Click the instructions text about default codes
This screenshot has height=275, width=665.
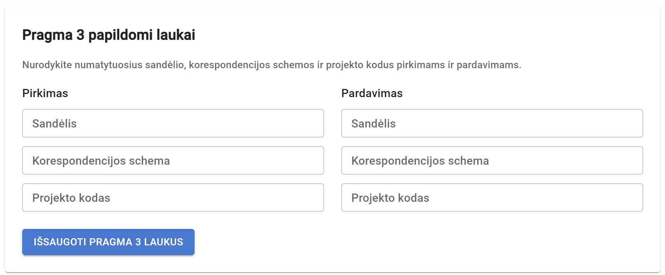point(272,65)
